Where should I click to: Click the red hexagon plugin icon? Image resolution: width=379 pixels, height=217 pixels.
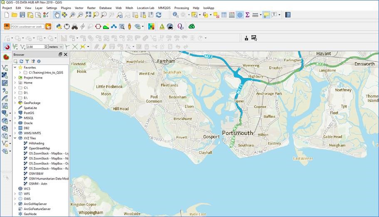(x=98, y=27)
